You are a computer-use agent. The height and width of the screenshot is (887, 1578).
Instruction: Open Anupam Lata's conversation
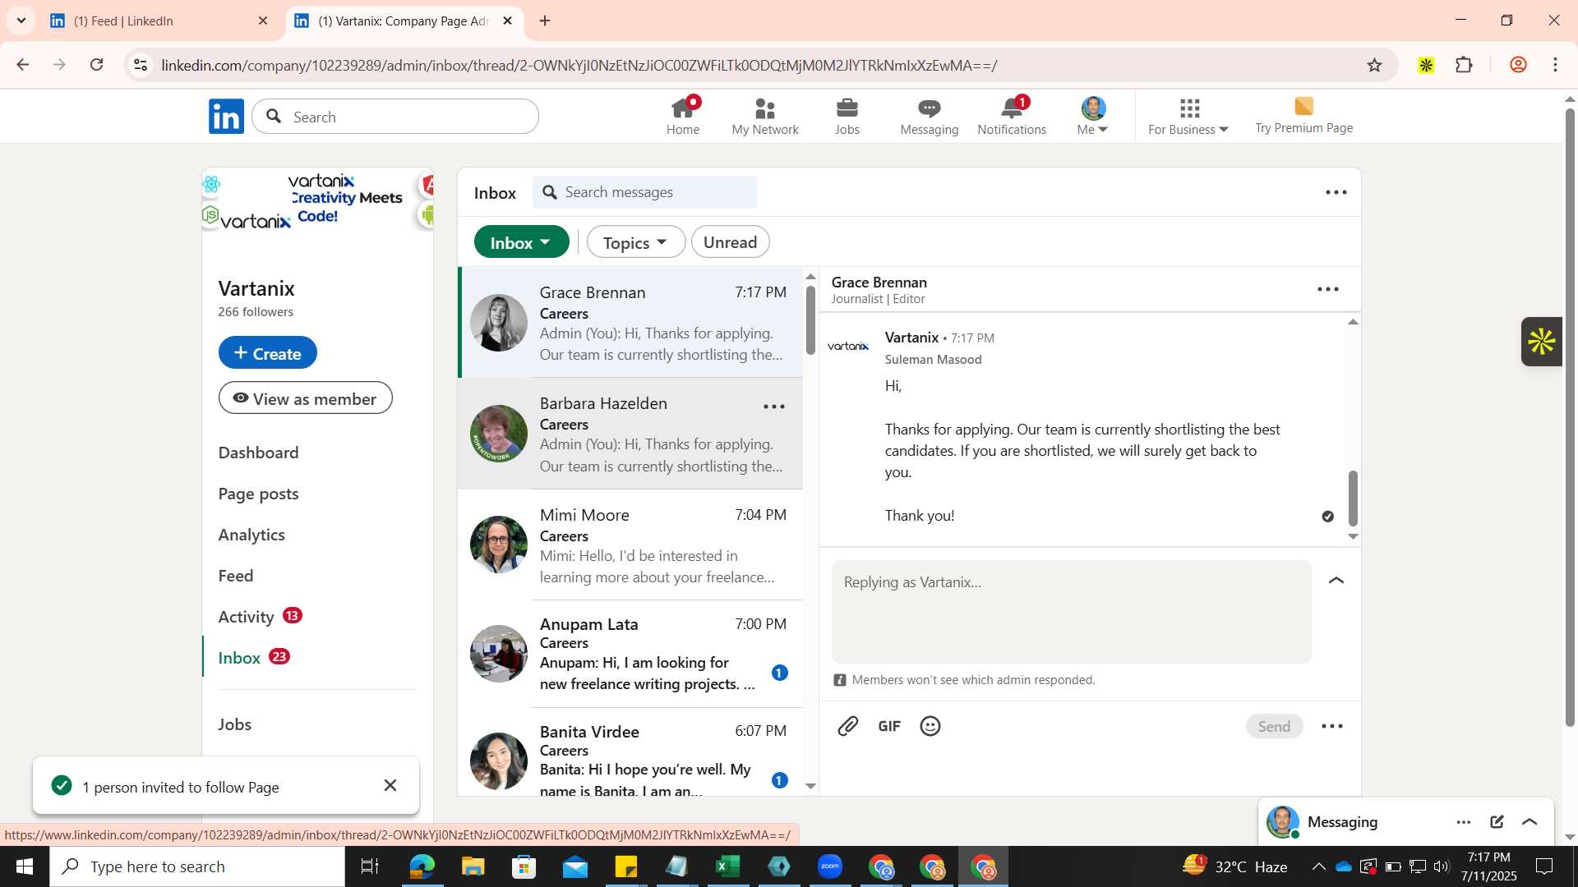coord(630,655)
